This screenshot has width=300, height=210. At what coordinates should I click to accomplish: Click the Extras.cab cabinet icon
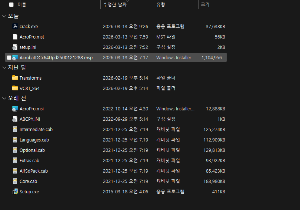[x=15, y=160]
